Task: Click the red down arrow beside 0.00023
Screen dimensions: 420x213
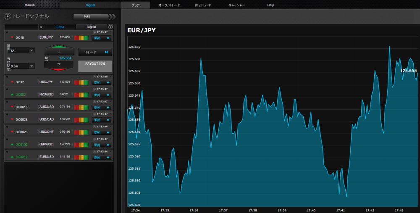Action: click(x=12, y=132)
